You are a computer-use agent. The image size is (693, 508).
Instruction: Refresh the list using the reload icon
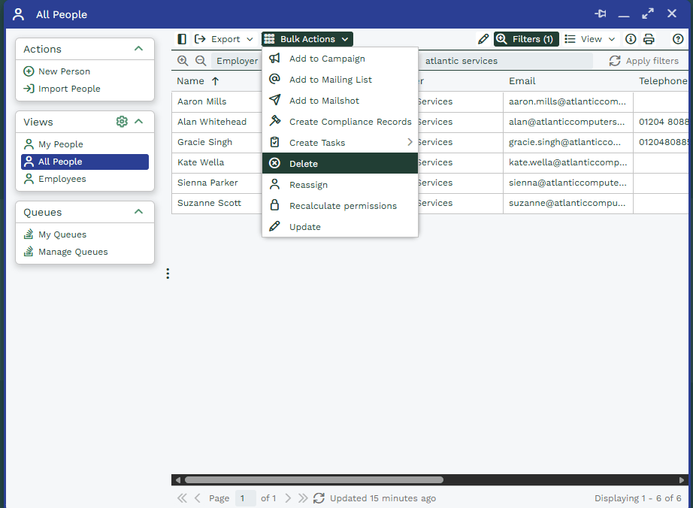click(x=319, y=498)
